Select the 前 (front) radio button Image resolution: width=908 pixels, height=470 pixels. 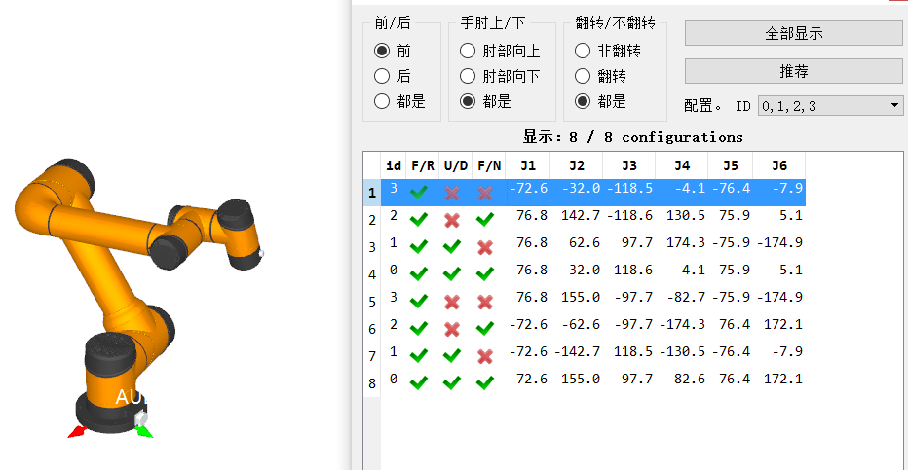pos(382,51)
